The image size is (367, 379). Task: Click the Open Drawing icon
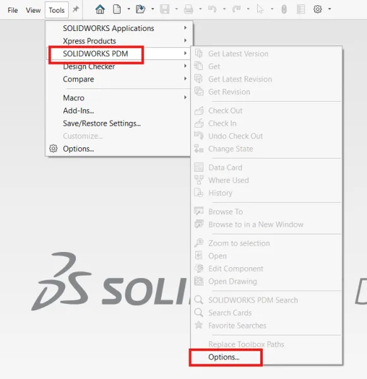pos(199,281)
